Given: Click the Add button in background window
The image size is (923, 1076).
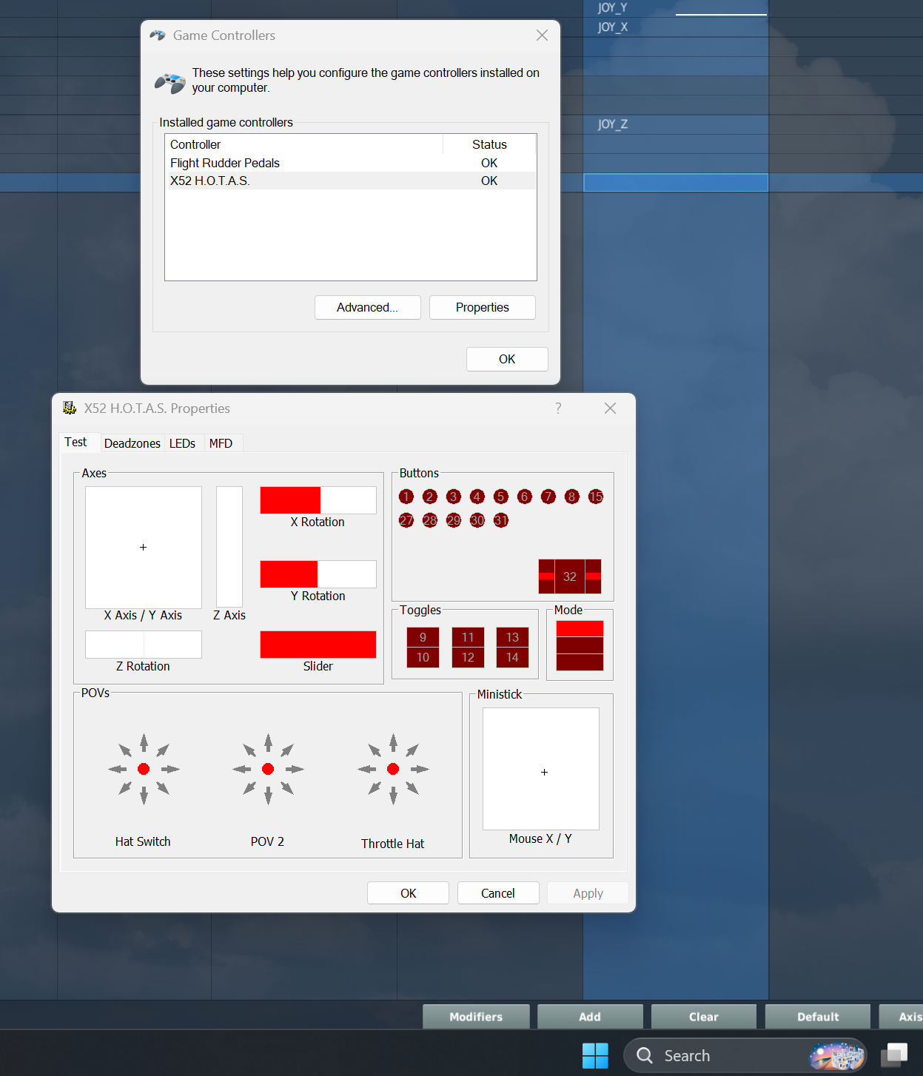Looking at the screenshot, I should [x=590, y=1017].
